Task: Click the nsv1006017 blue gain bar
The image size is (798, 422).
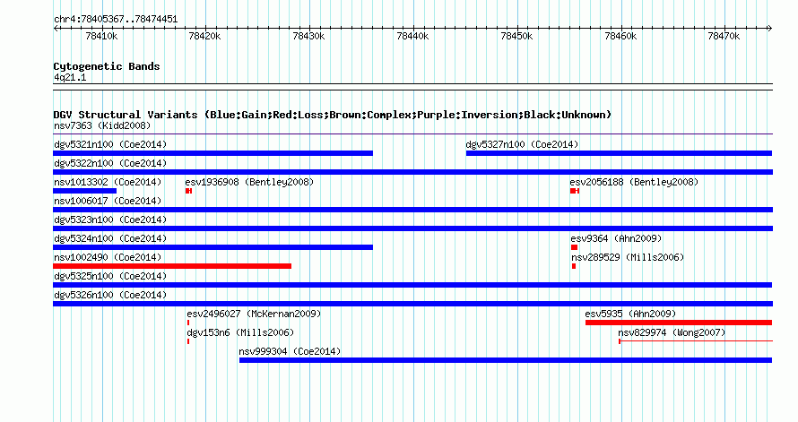Action: [412, 210]
